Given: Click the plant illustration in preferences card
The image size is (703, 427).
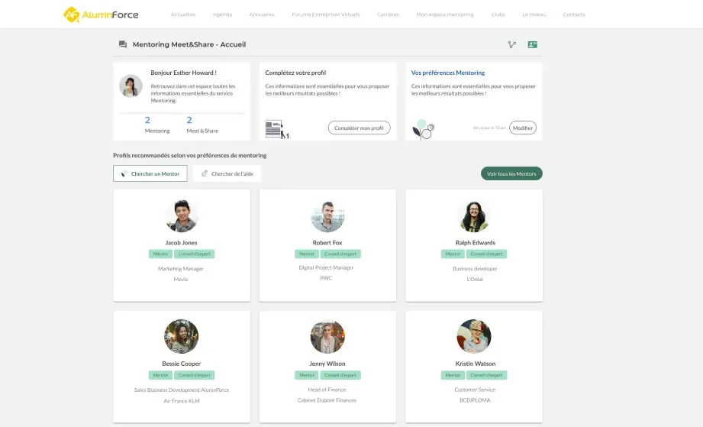Looking at the screenshot, I should 423,129.
